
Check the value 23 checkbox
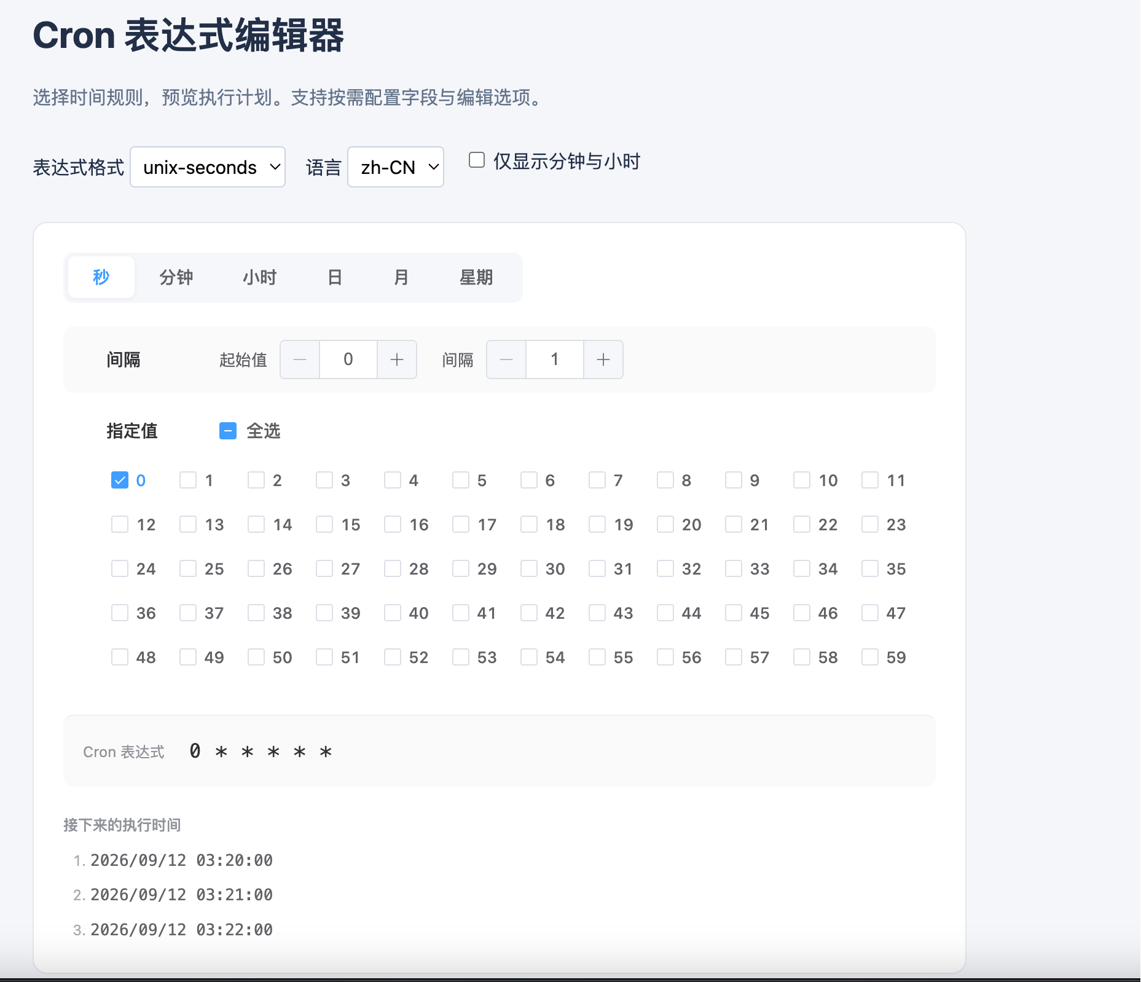[870, 524]
